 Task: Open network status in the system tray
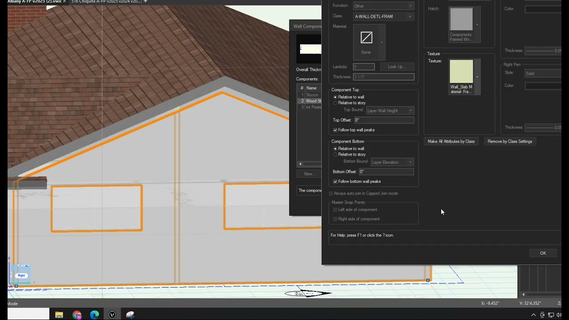(x=550, y=315)
